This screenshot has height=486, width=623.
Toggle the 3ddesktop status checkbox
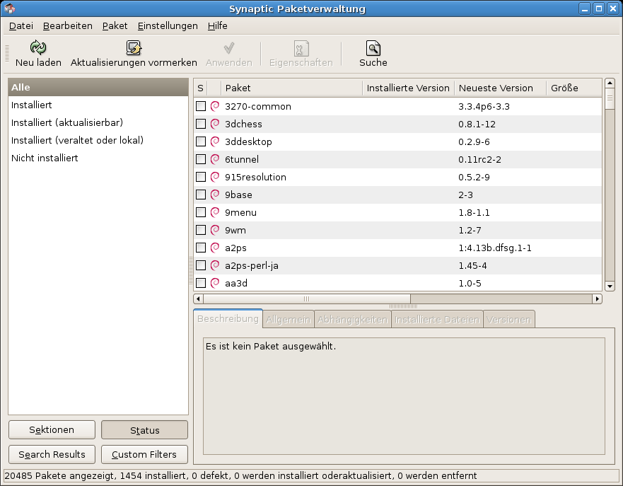pos(201,141)
